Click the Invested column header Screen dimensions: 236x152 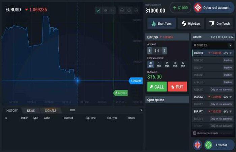pyautogui.click(x=68, y=118)
